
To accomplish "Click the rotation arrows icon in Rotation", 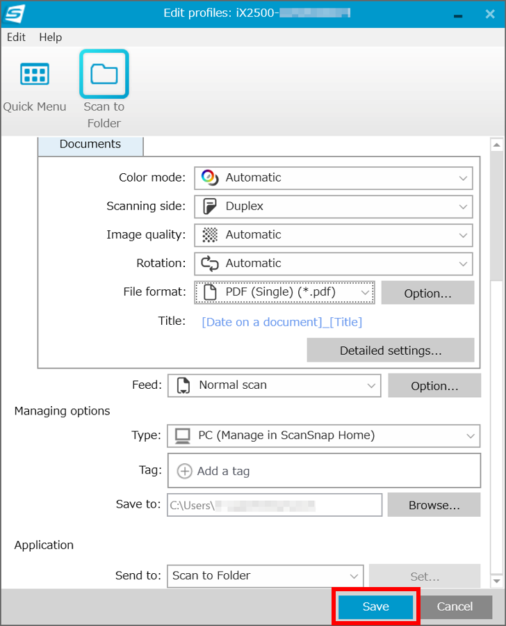I will (210, 264).
